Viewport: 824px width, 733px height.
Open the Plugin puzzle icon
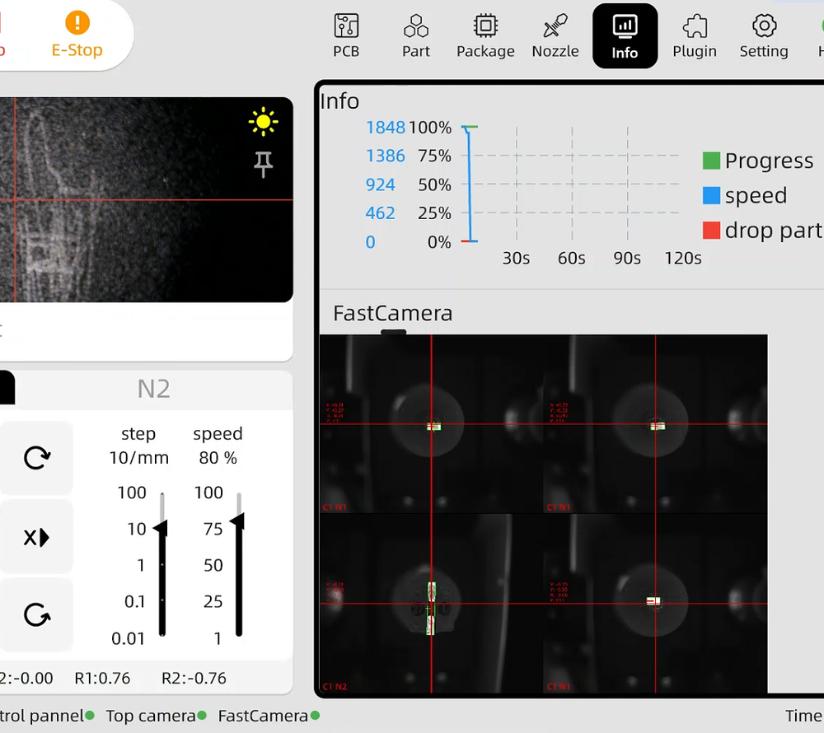pos(695,36)
